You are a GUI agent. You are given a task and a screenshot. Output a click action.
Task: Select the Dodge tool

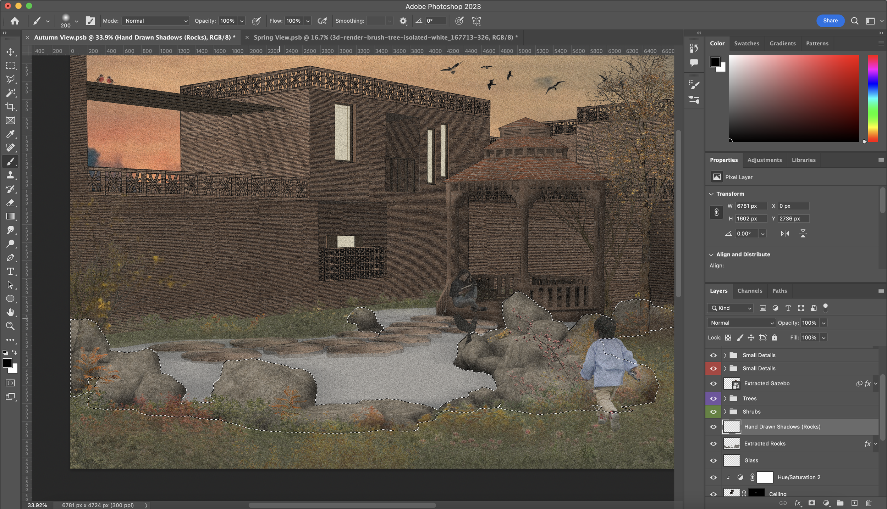10,244
